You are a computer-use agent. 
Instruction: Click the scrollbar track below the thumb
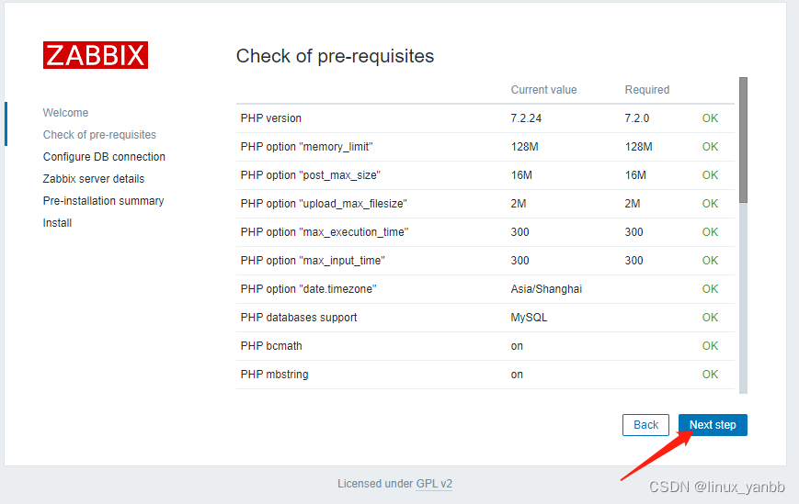743,298
